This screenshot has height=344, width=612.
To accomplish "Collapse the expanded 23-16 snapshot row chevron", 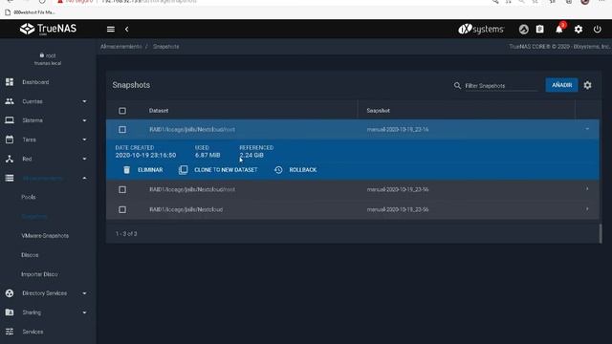I will point(587,129).
